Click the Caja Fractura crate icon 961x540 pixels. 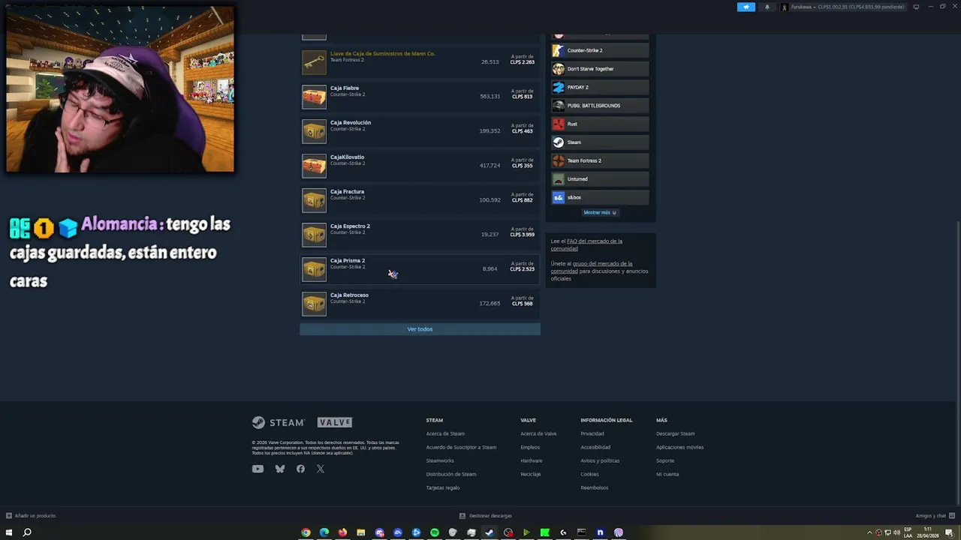tap(314, 200)
